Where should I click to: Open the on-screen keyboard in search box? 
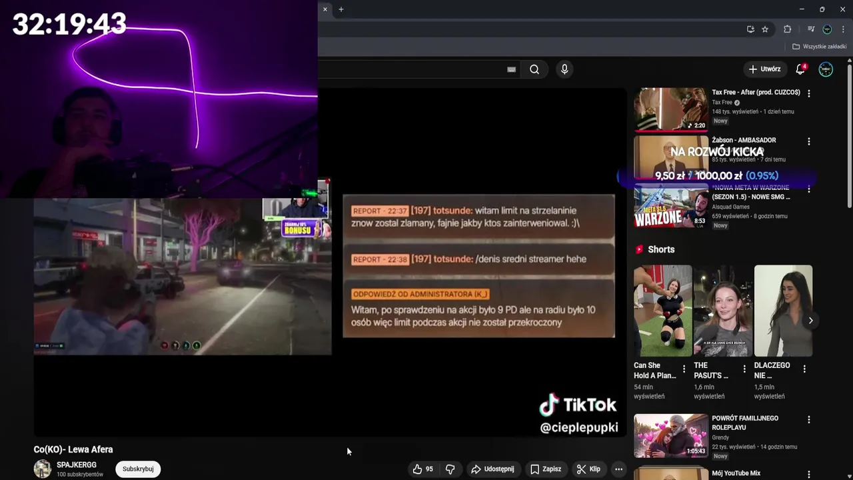tap(511, 69)
